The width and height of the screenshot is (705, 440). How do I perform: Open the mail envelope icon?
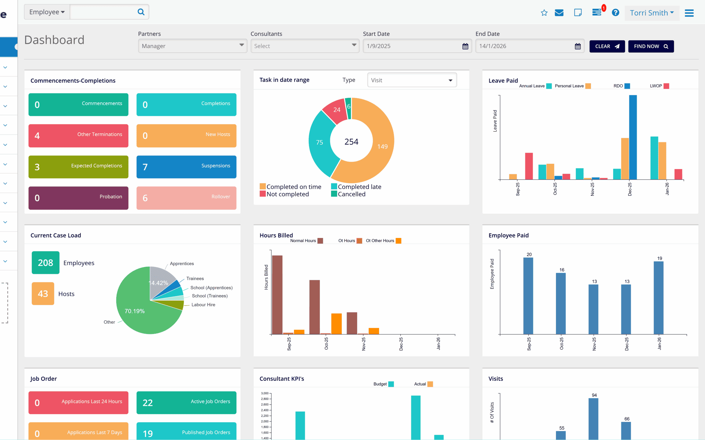click(559, 13)
